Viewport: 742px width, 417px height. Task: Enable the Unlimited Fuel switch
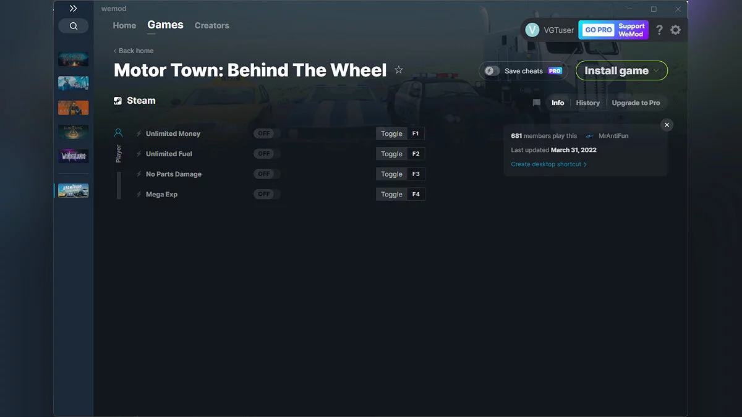coord(265,153)
